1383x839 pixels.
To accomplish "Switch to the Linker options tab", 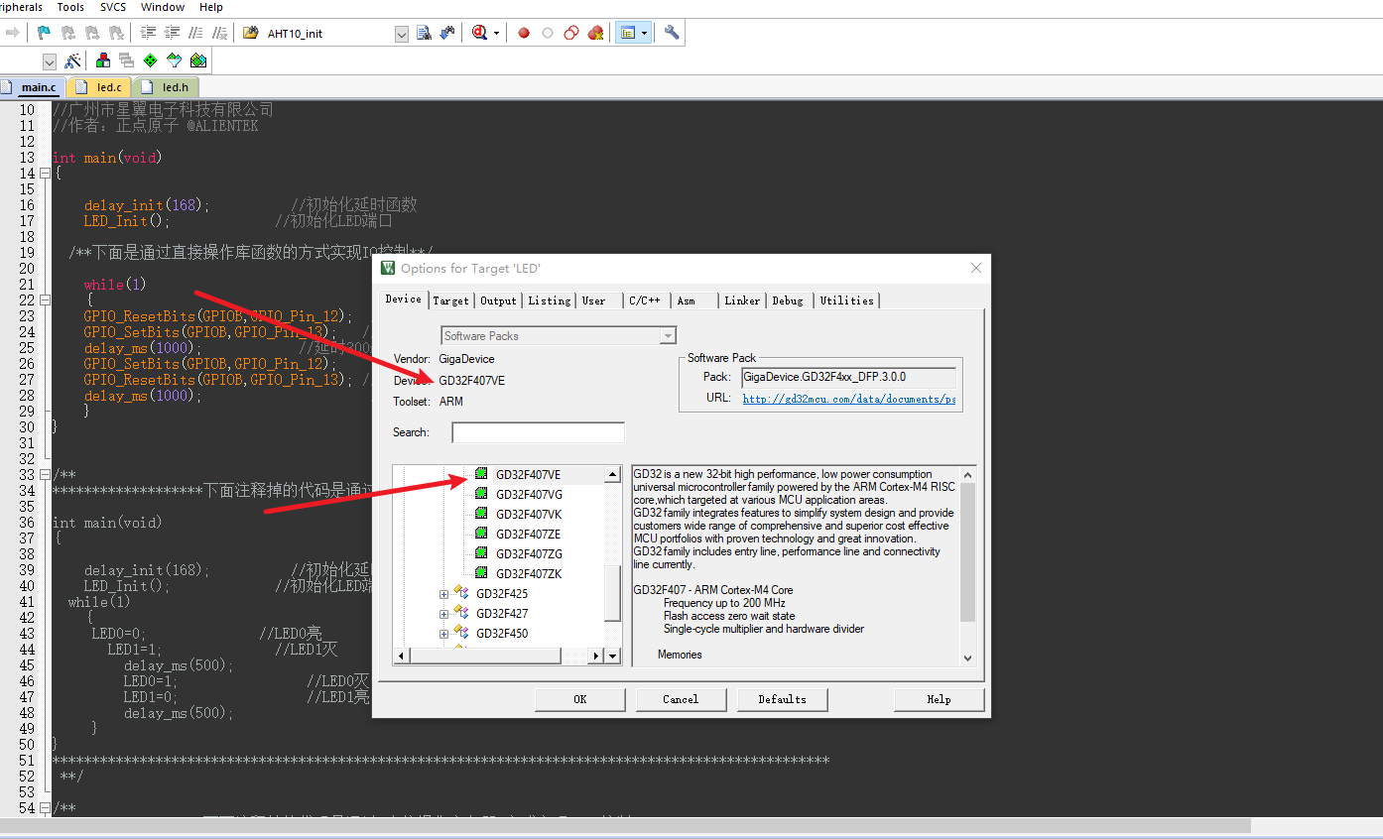I will click(x=742, y=300).
